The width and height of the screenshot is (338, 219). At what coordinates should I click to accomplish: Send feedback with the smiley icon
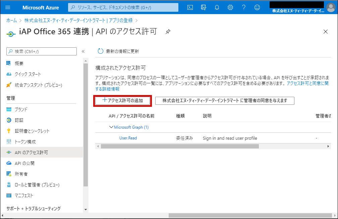[257, 7]
